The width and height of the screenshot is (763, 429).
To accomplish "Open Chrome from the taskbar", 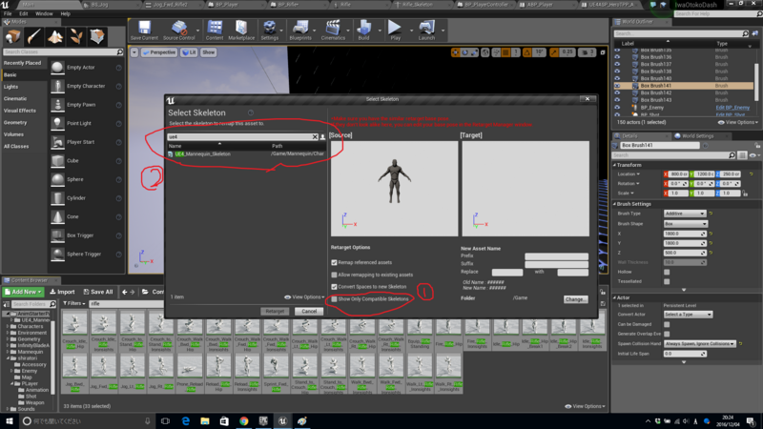I will click(x=244, y=420).
